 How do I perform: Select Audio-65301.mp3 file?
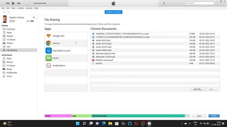(x=155, y=47)
